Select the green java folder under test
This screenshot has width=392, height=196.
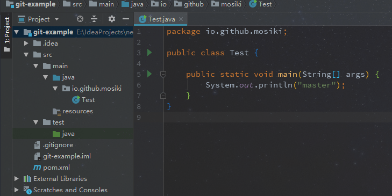(73, 134)
